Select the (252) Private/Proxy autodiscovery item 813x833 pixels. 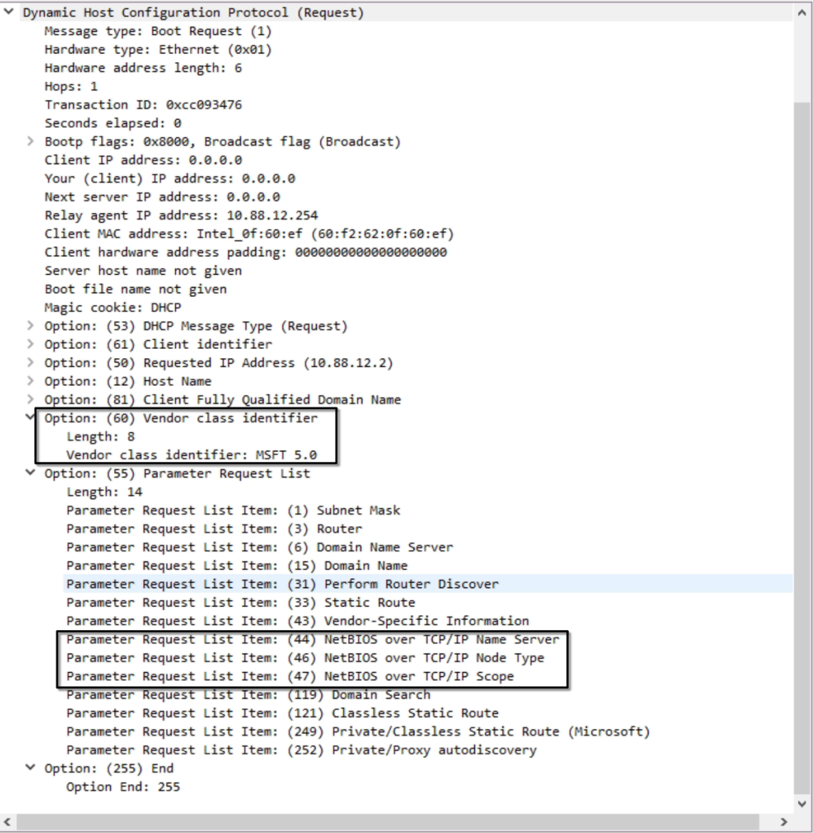(x=302, y=750)
